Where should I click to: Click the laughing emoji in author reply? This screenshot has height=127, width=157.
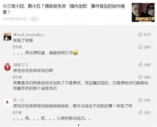click(76, 53)
